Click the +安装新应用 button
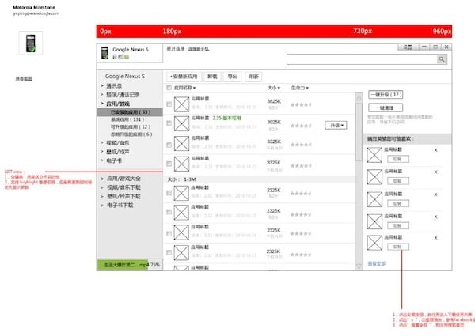This screenshot has height=336, width=475. [183, 77]
